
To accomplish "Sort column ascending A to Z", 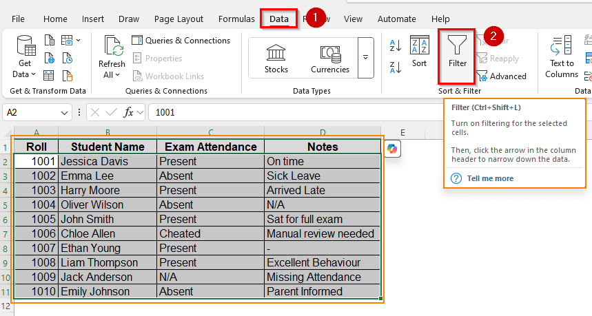I will coord(396,45).
